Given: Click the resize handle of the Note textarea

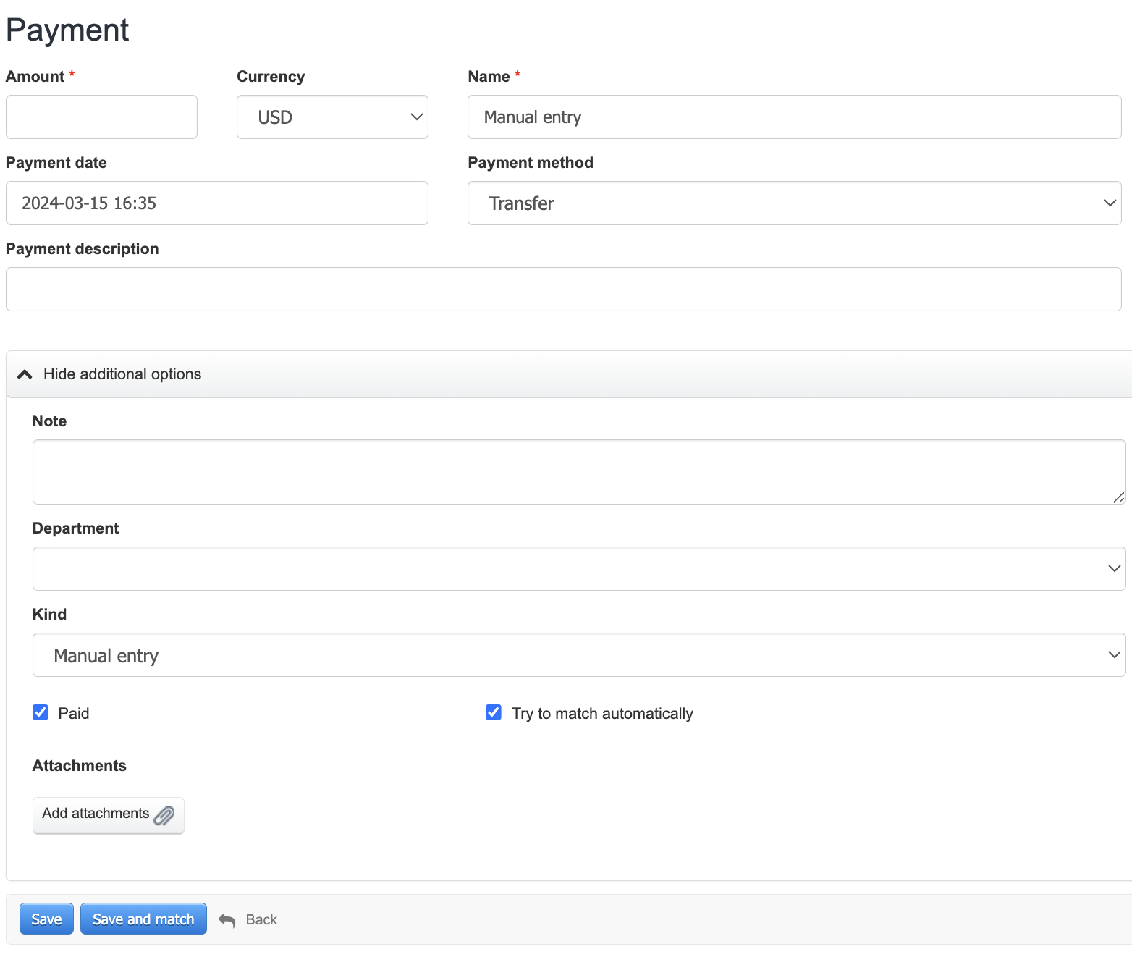Looking at the screenshot, I should 1118,497.
